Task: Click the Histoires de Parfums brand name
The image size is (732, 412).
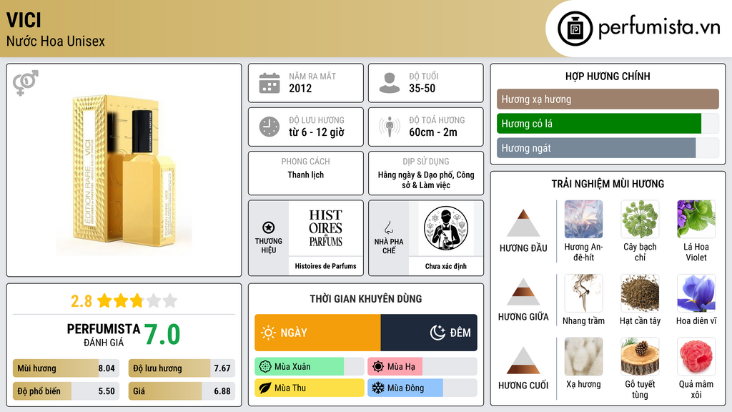Action: coord(325,266)
